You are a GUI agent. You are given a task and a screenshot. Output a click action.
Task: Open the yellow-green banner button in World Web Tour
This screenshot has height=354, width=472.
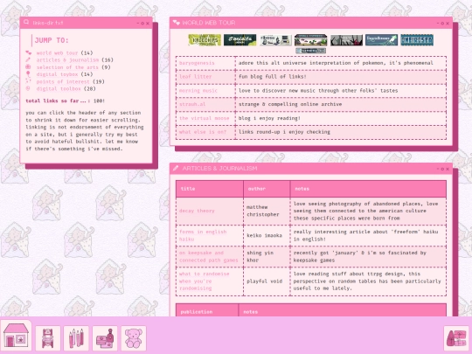[205, 39]
